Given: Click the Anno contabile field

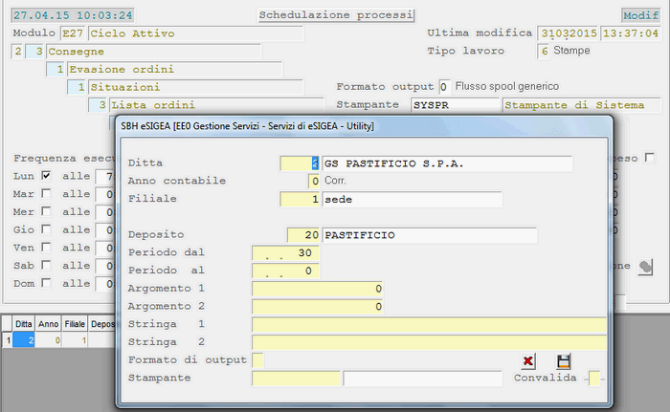Looking at the screenshot, I should [314, 181].
